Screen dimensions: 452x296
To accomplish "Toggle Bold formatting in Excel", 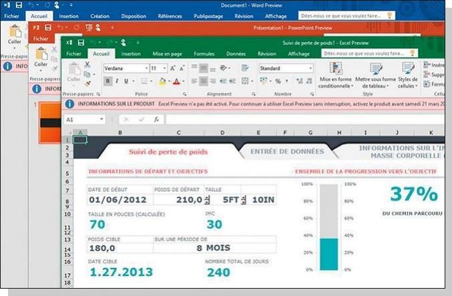I will (x=107, y=81).
